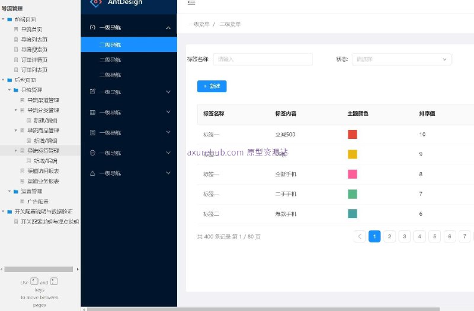Click the 新建 button
The height and width of the screenshot is (311, 474).
pos(212,86)
